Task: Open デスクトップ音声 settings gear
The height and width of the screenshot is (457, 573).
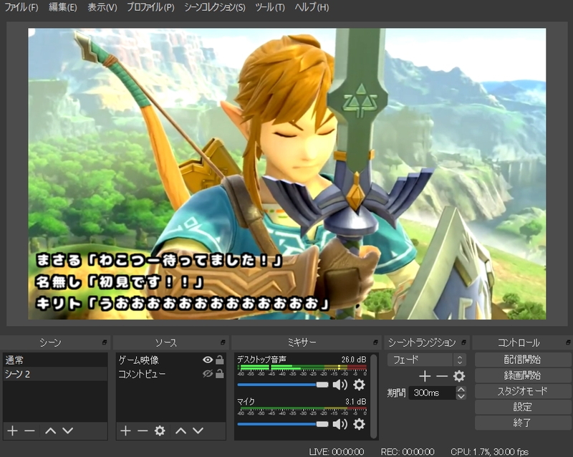Action: coord(360,385)
